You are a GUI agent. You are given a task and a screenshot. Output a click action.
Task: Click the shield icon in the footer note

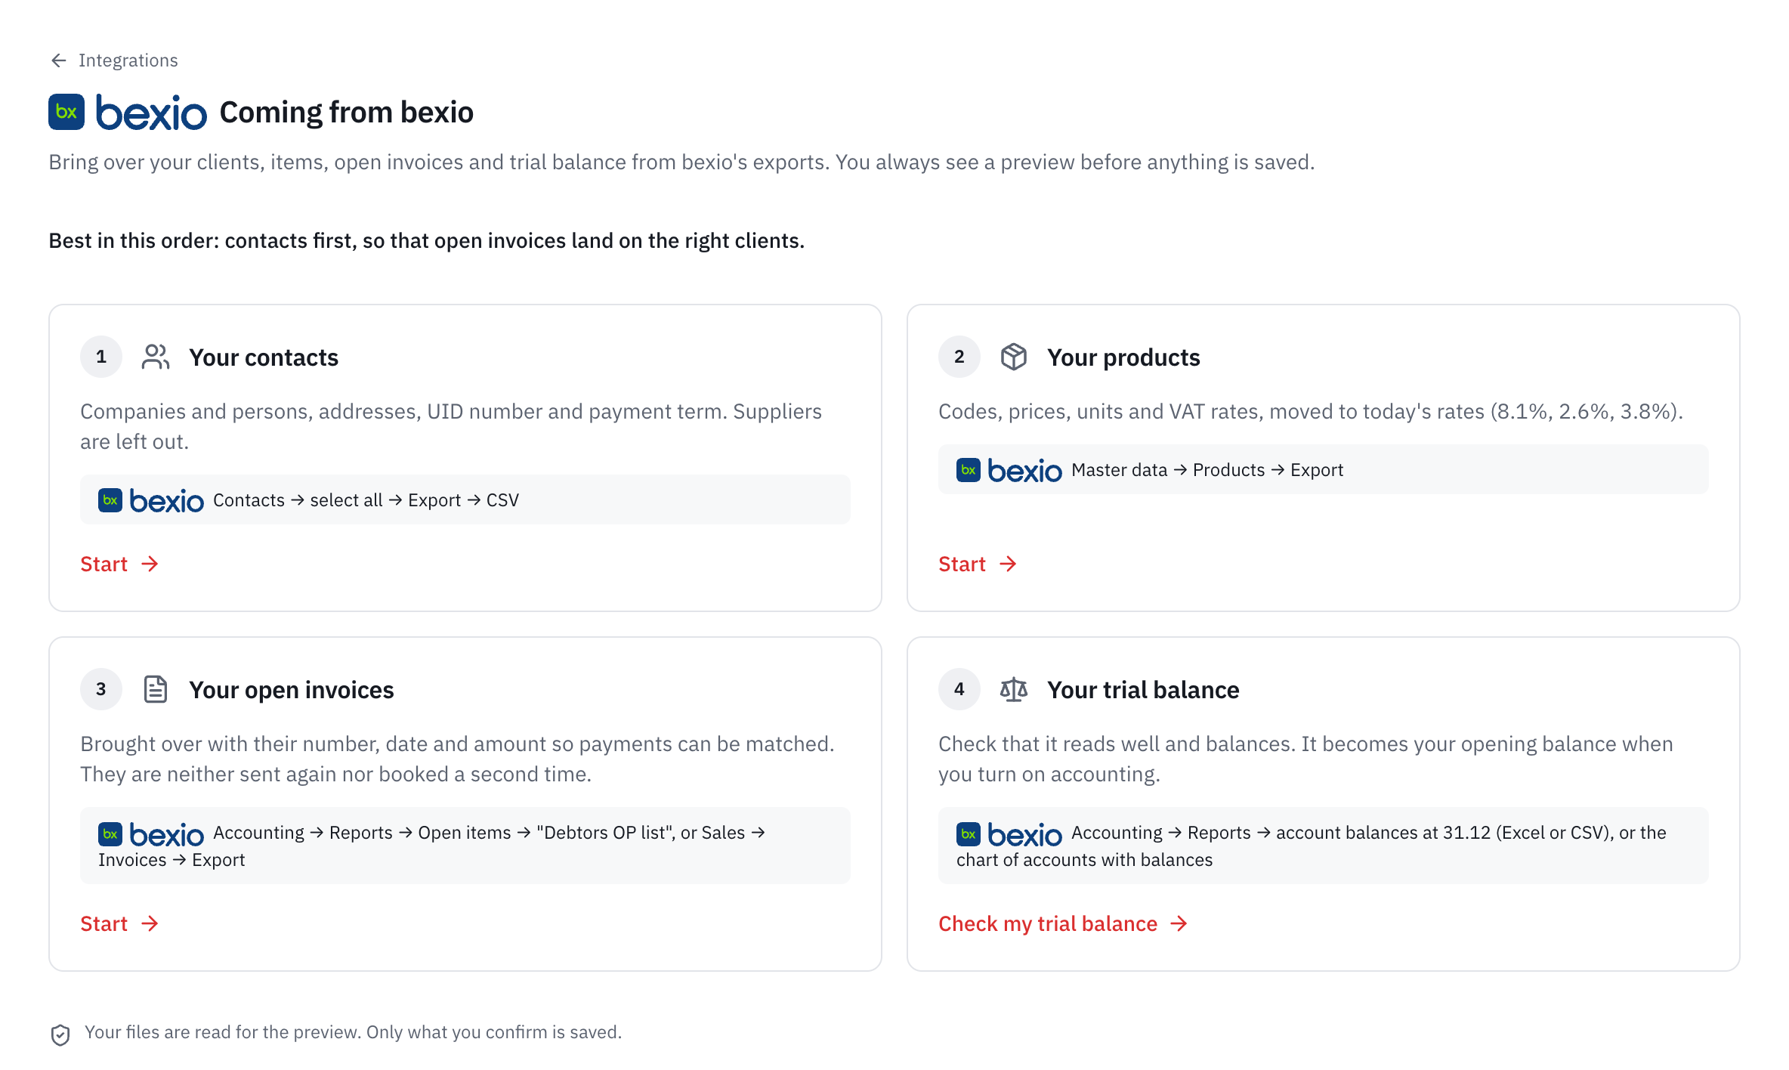pyautogui.click(x=60, y=1034)
